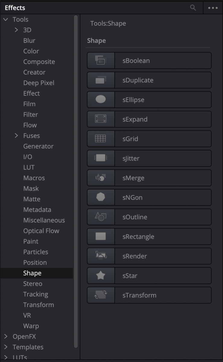Expand the OpenFX category
The height and width of the screenshot is (362, 223).
click(6, 336)
